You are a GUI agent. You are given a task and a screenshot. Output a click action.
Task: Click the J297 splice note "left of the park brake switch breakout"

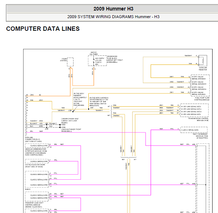[99, 102]
